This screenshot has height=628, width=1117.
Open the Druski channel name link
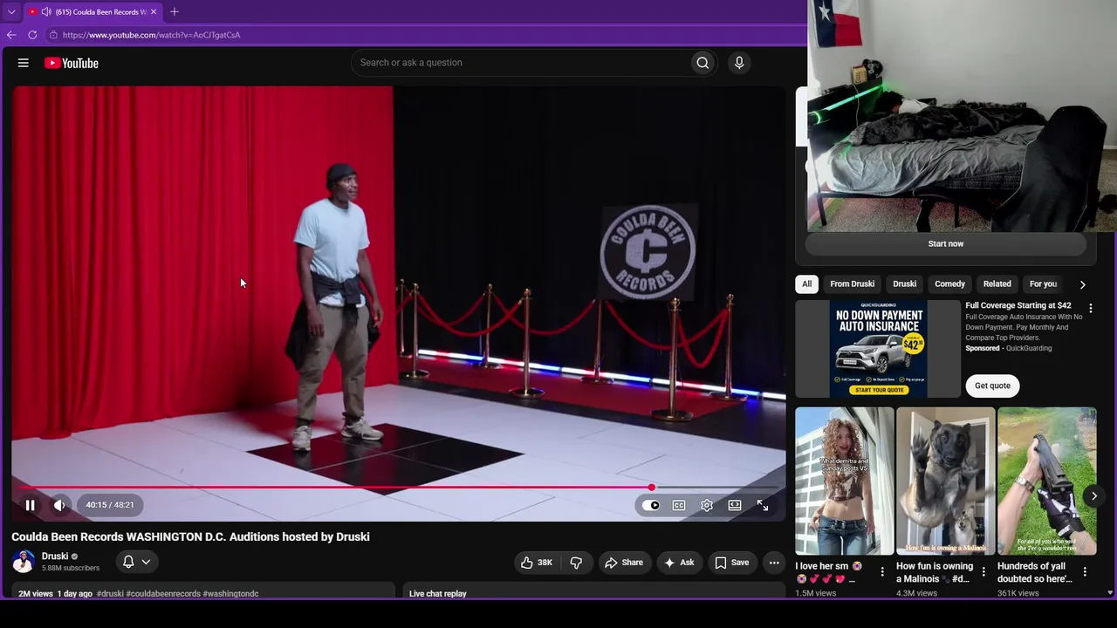(x=55, y=556)
